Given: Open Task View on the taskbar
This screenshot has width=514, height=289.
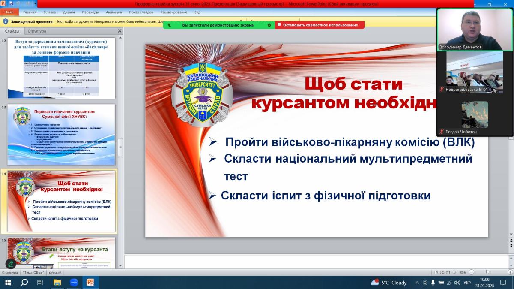Looking at the screenshot, I should (40, 283).
